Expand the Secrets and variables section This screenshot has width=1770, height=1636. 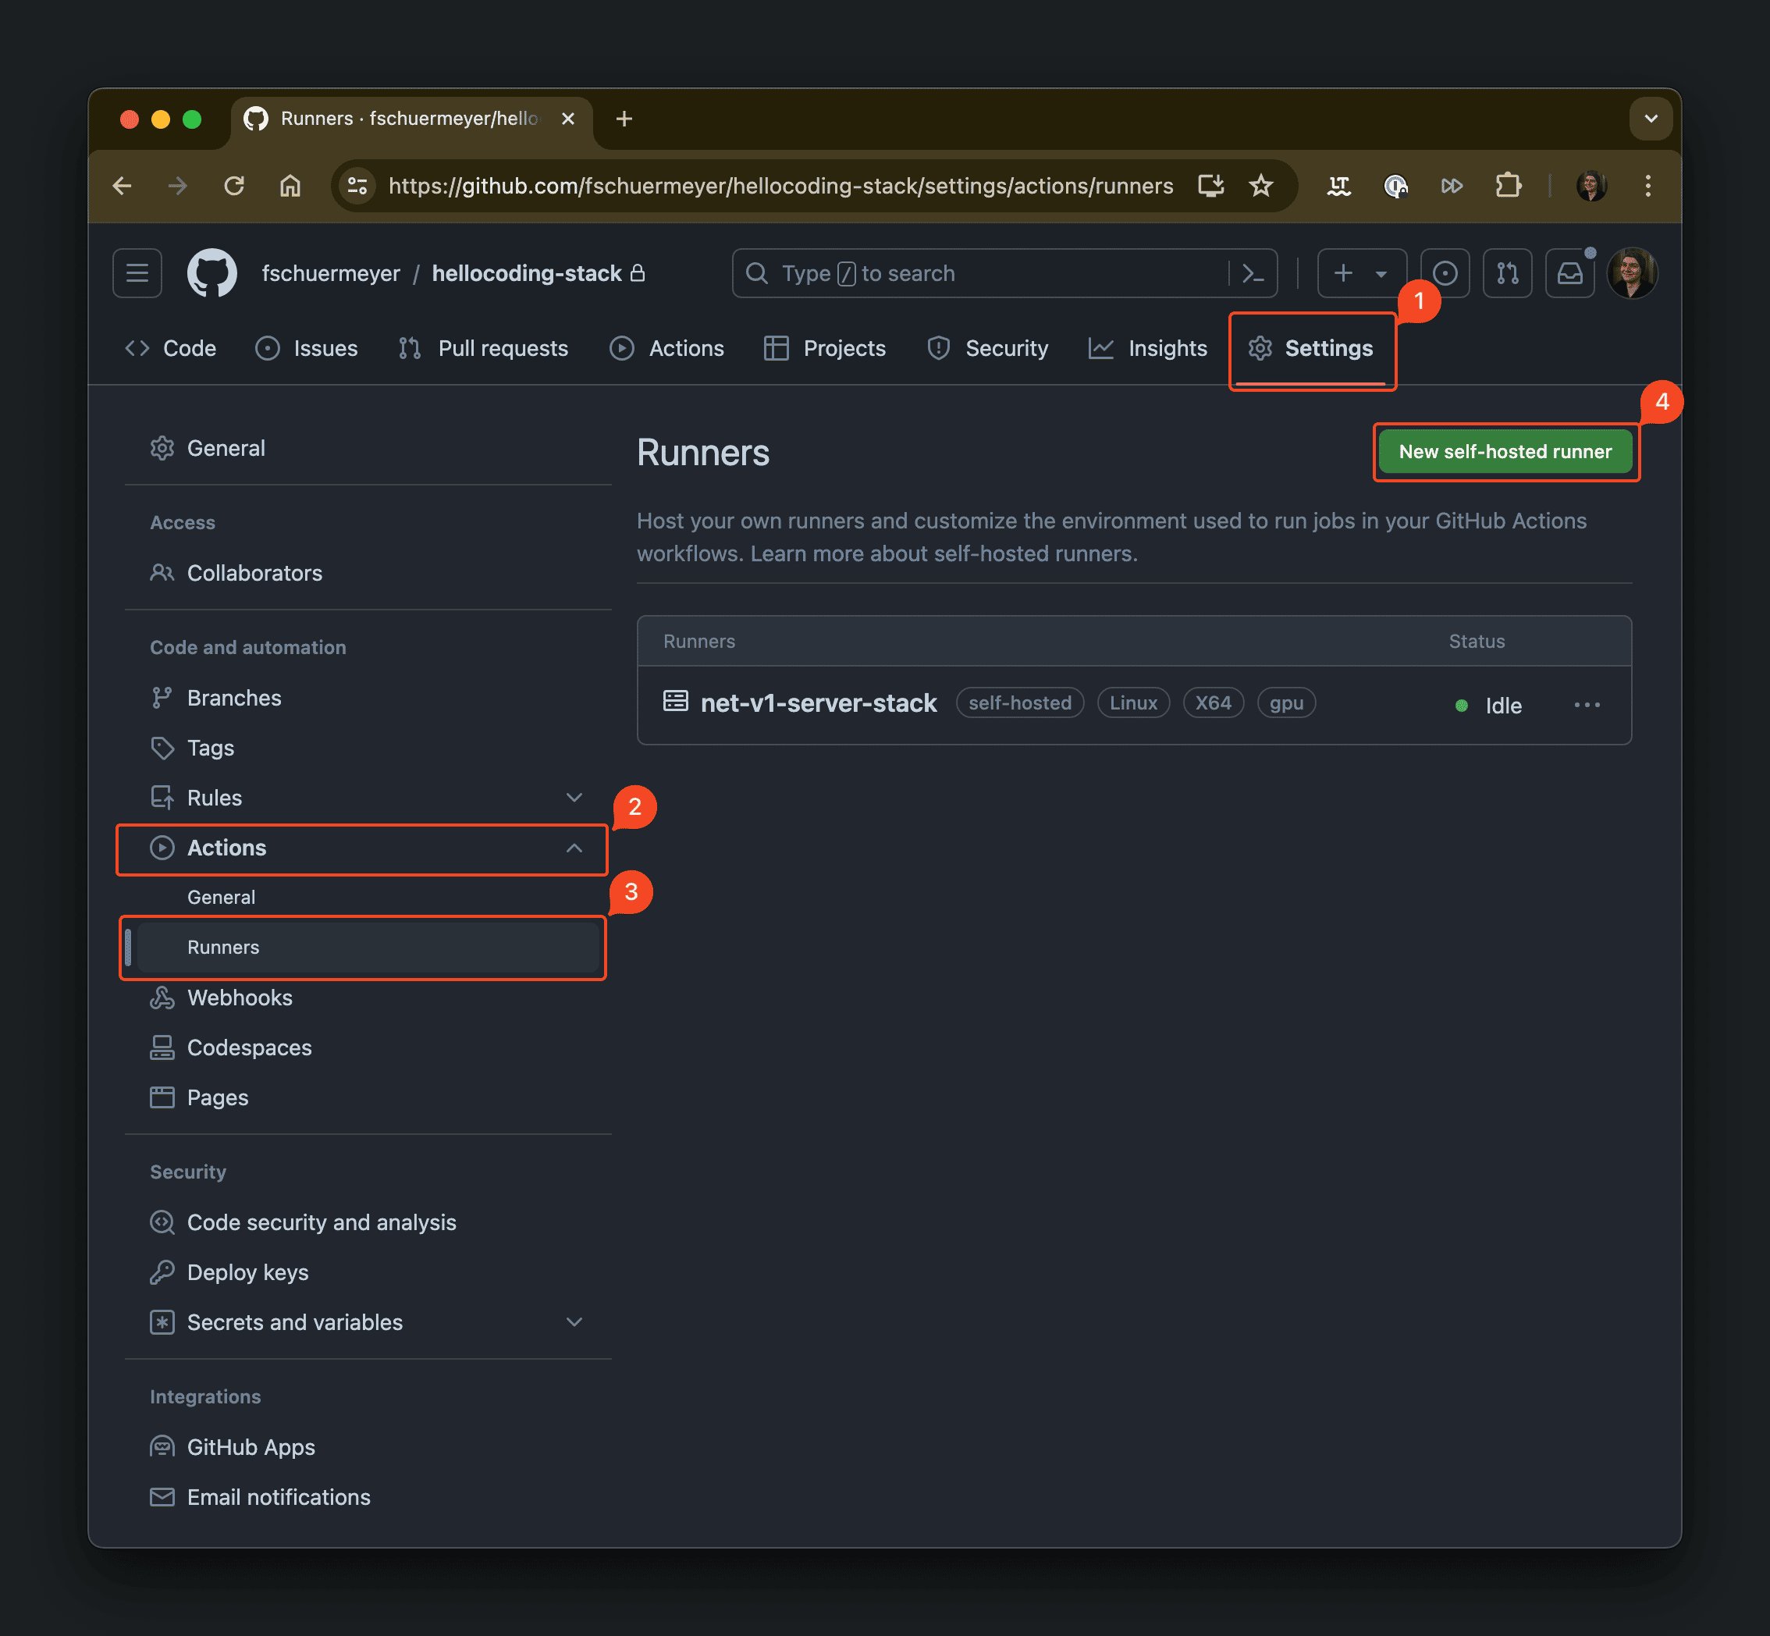pos(574,1321)
